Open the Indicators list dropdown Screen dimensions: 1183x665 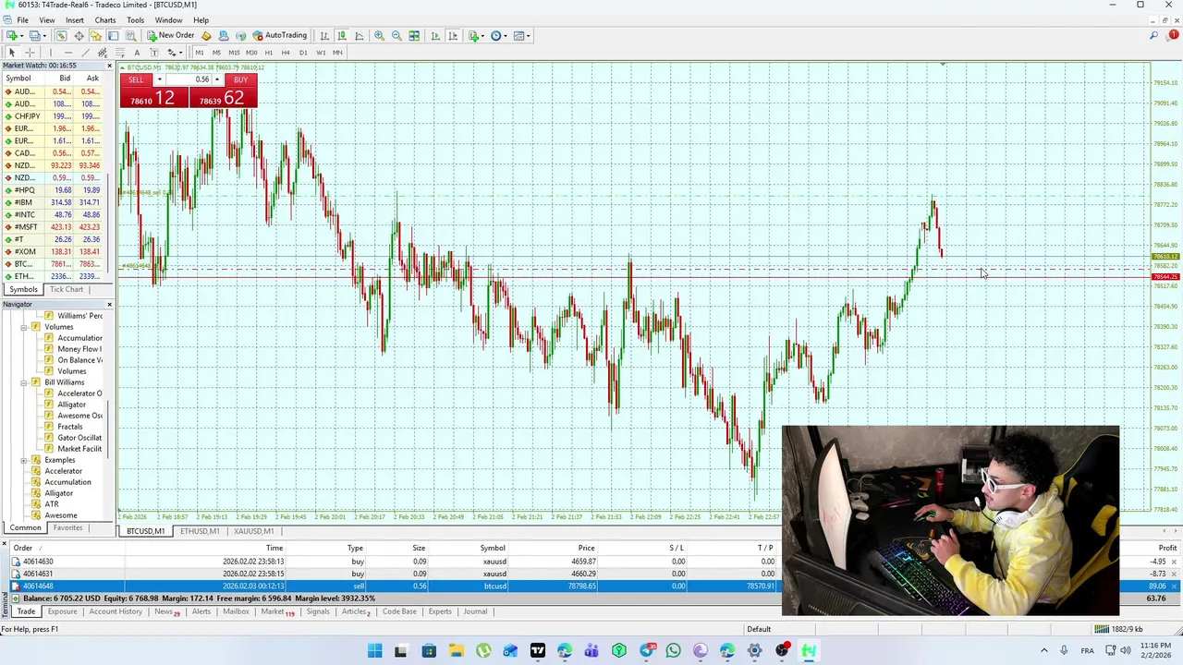coord(476,35)
